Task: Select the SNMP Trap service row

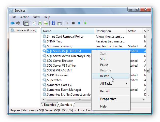Action: [x=55, y=41]
